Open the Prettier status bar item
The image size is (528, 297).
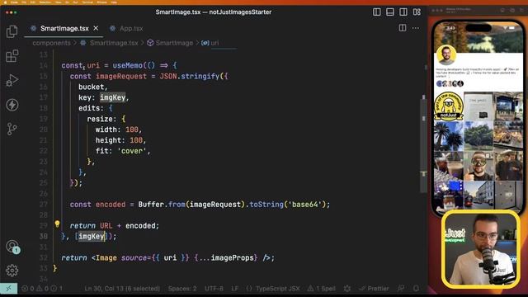(x=374, y=289)
